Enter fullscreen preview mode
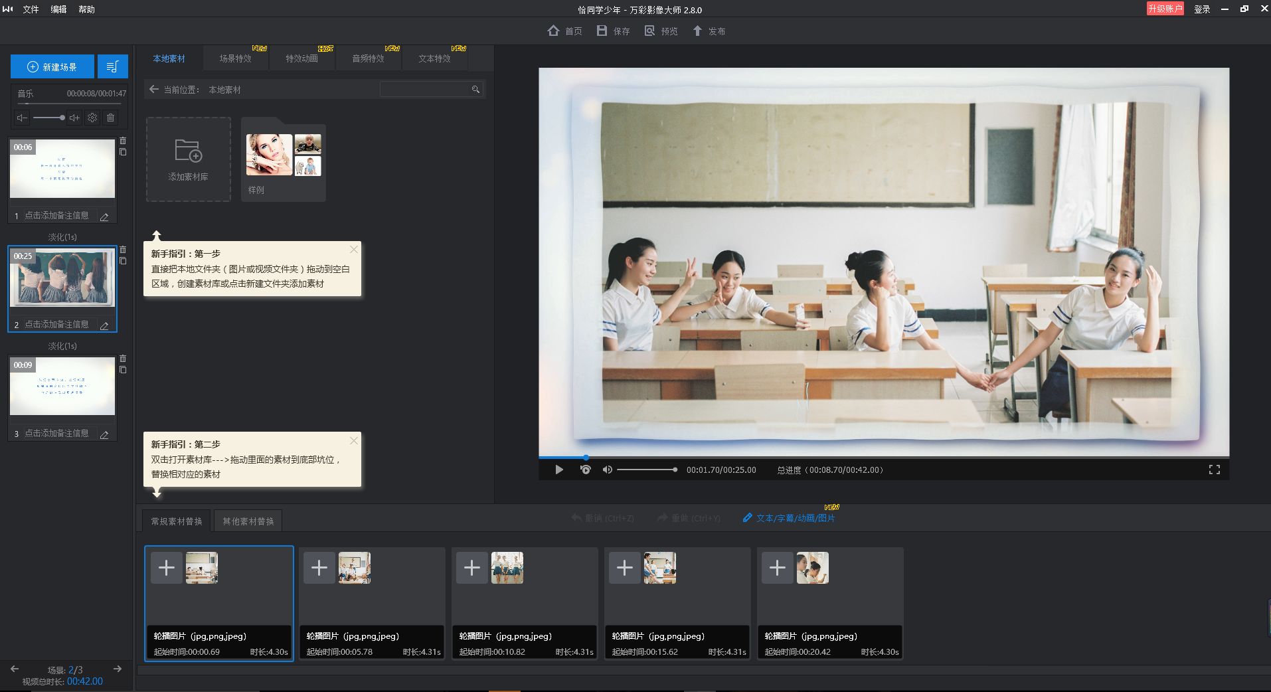 (1214, 470)
